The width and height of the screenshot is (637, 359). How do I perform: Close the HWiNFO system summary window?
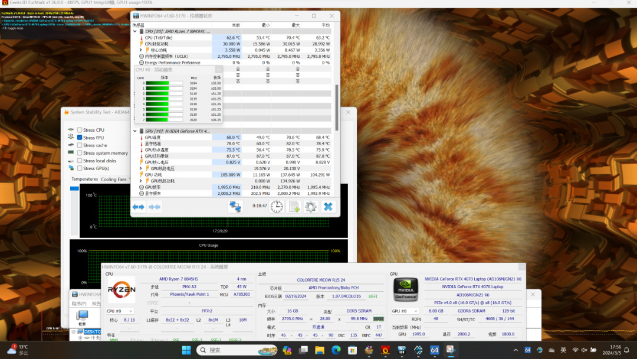521,267
